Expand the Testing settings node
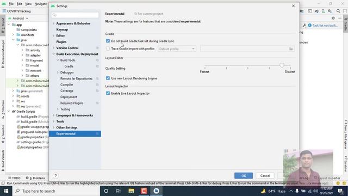348x196 pixels. pyautogui.click(x=58, y=109)
